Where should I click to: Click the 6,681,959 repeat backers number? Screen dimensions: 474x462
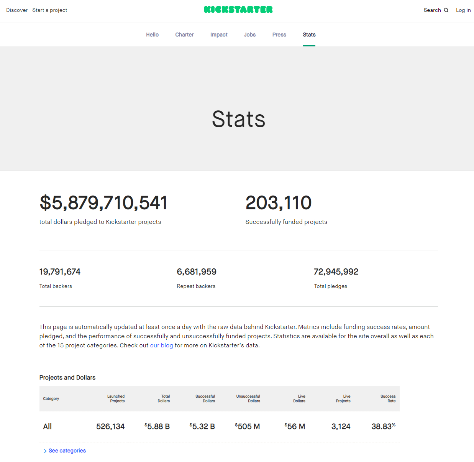(x=197, y=272)
